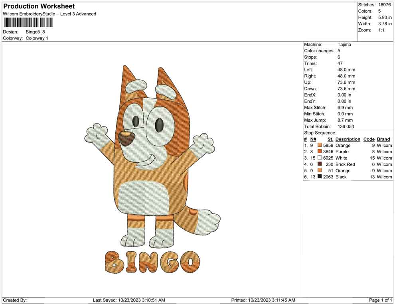The image size is (395, 304).
Task: Click the 'Printed: 10/23/2023 3:11:45 AM' footer text
Action: pos(263,300)
